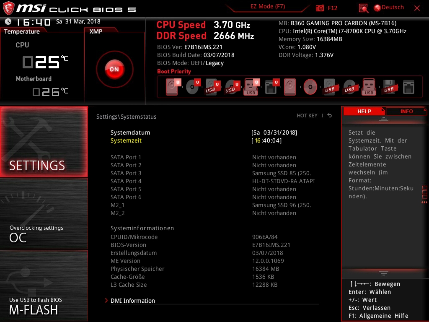Select the legacy USB key boot icon
This screenshot has height=322, width=429.
[369, 87]
